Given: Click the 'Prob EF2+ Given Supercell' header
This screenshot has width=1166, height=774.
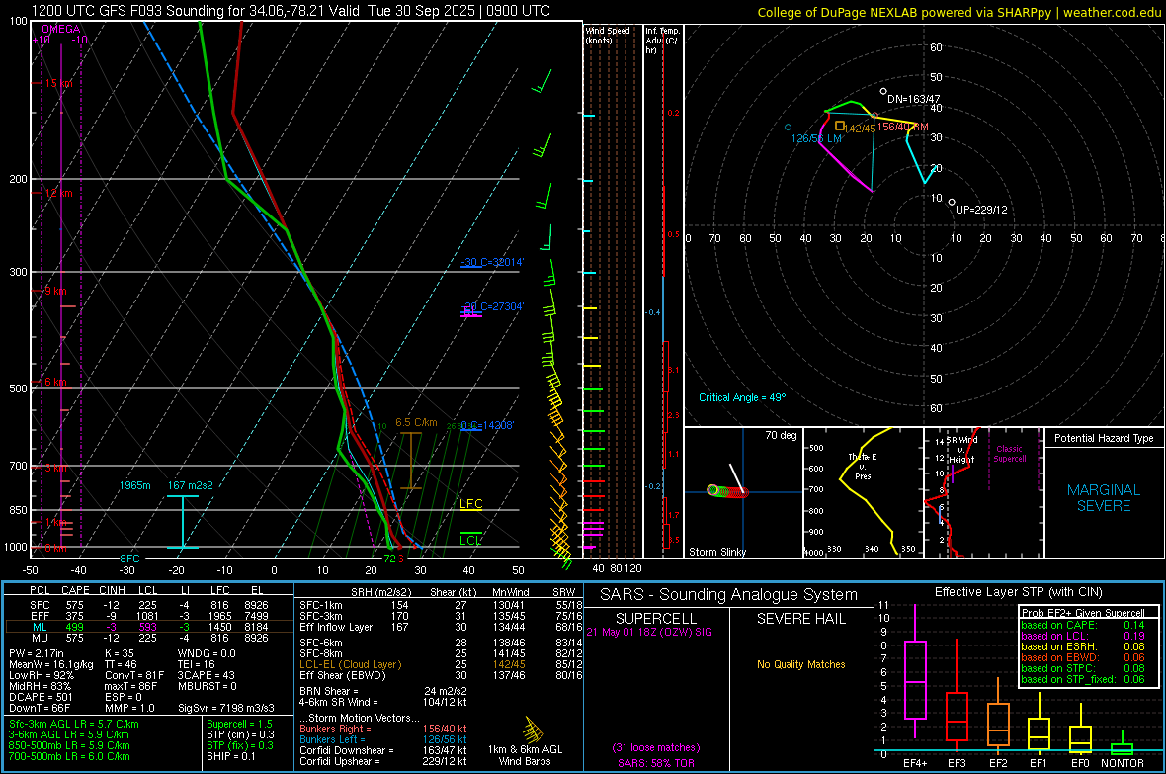Looking at the screenshot, I should tap(1083, 613).
